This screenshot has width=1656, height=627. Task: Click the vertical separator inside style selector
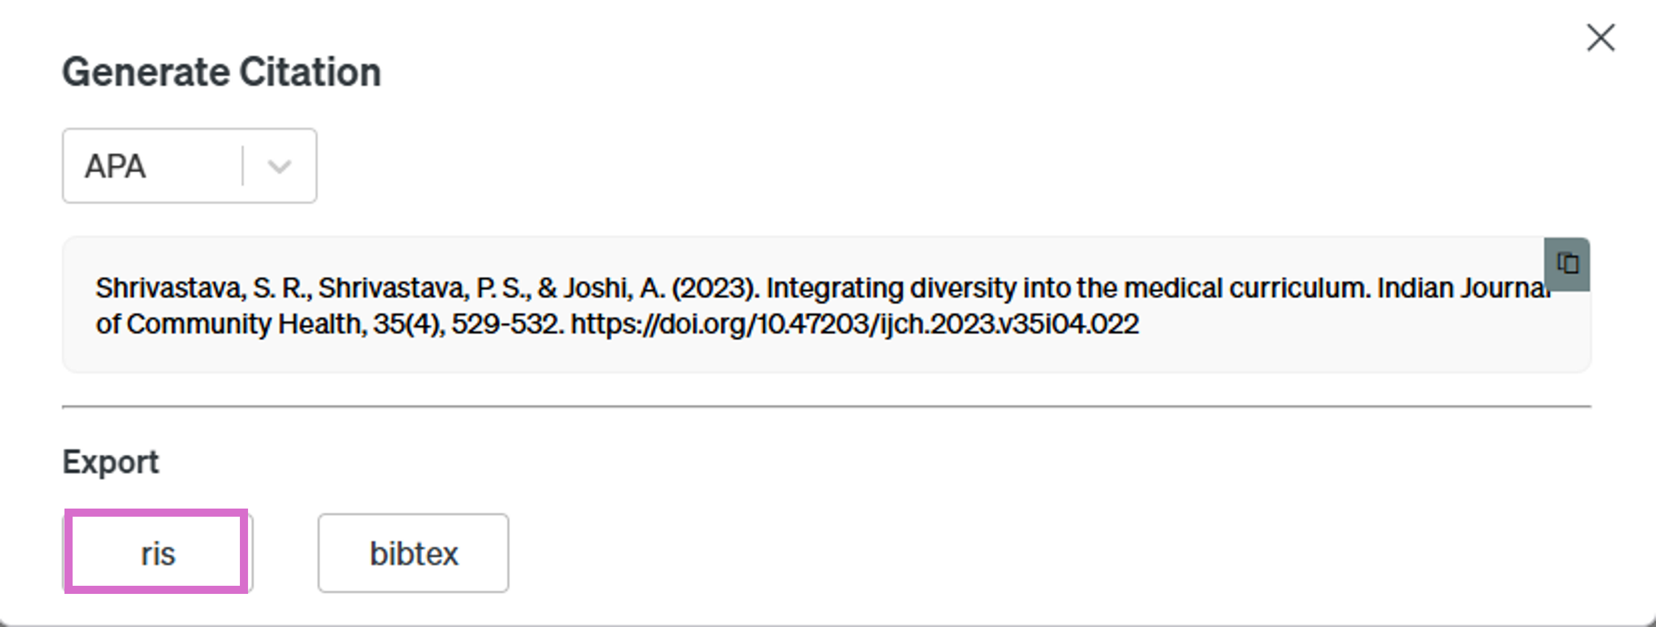(242, 165)
